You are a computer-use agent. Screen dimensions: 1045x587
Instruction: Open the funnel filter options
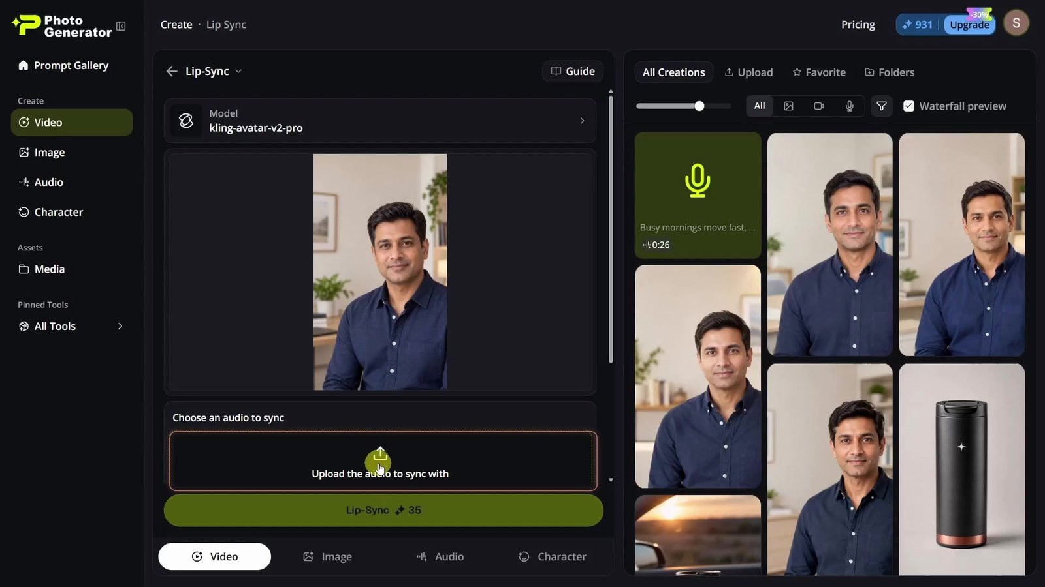pos(881,106)
